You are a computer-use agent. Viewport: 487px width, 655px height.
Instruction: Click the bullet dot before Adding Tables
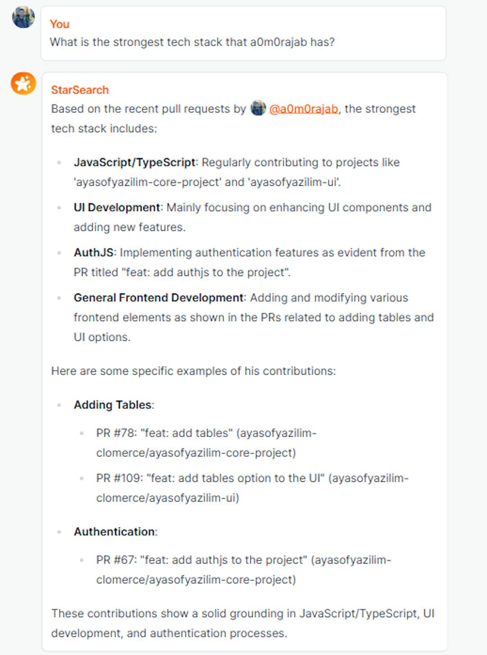pos(59,405)
